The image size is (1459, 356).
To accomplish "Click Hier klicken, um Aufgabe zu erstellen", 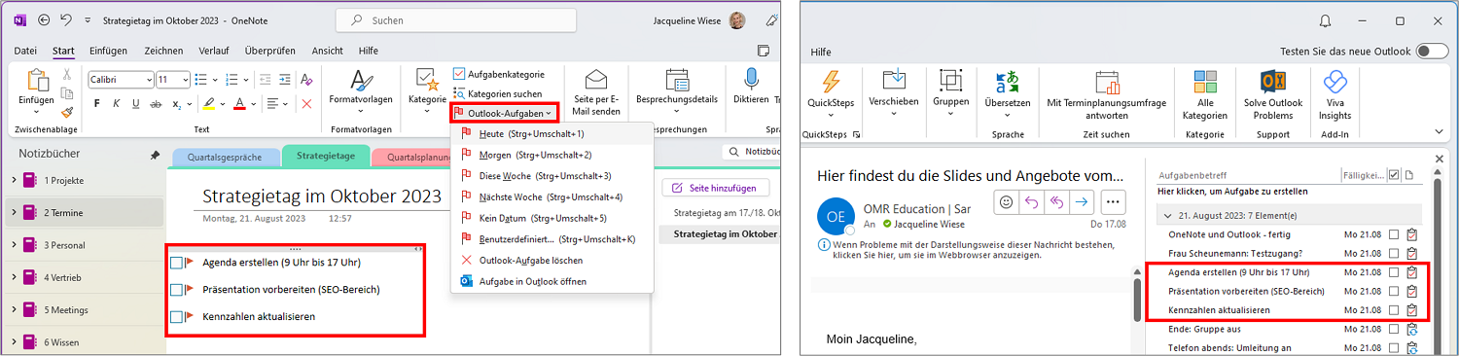I will coord(1232,192).
